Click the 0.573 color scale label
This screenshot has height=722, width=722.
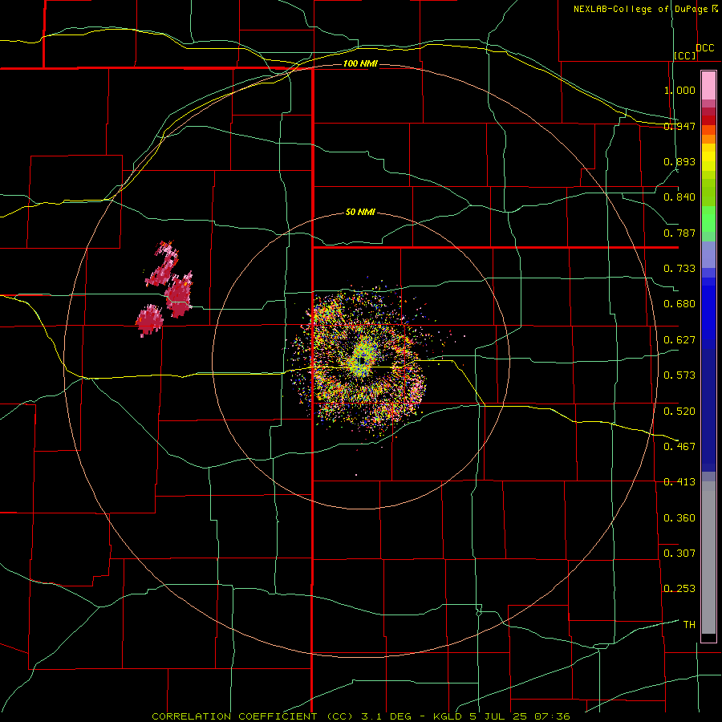pyautogui.click(x=679, y=375)
